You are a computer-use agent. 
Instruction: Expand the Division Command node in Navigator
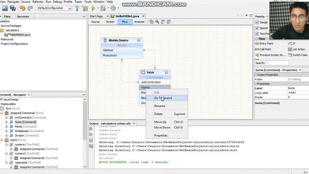click(6, 135)
